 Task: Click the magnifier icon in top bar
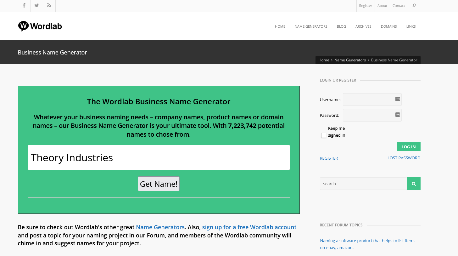(x=414, y=6)
